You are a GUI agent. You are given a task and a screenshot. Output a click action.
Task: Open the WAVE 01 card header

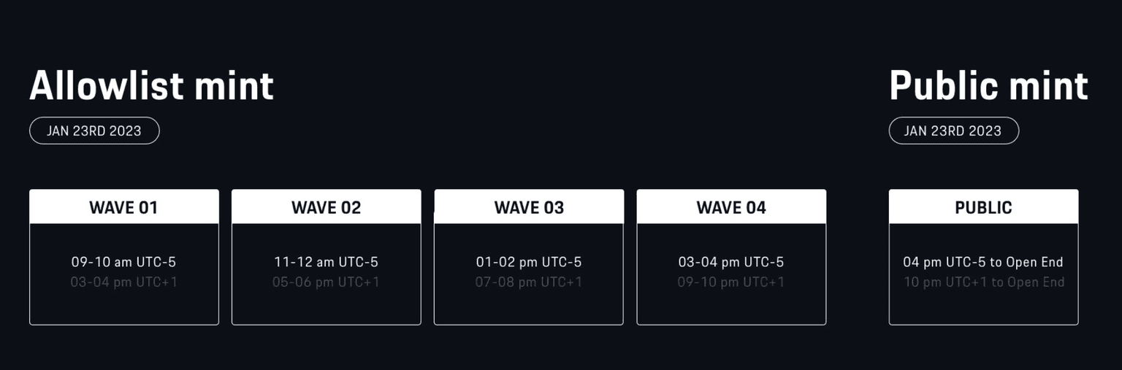[x=123, y=207]
